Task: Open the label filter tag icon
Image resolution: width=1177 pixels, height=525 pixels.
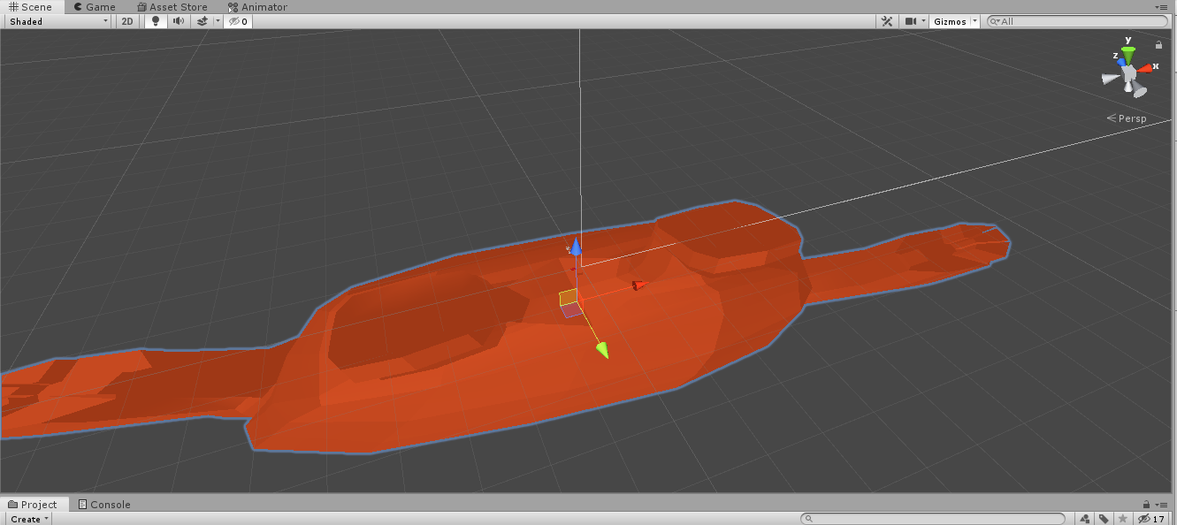Action: 1103,519
